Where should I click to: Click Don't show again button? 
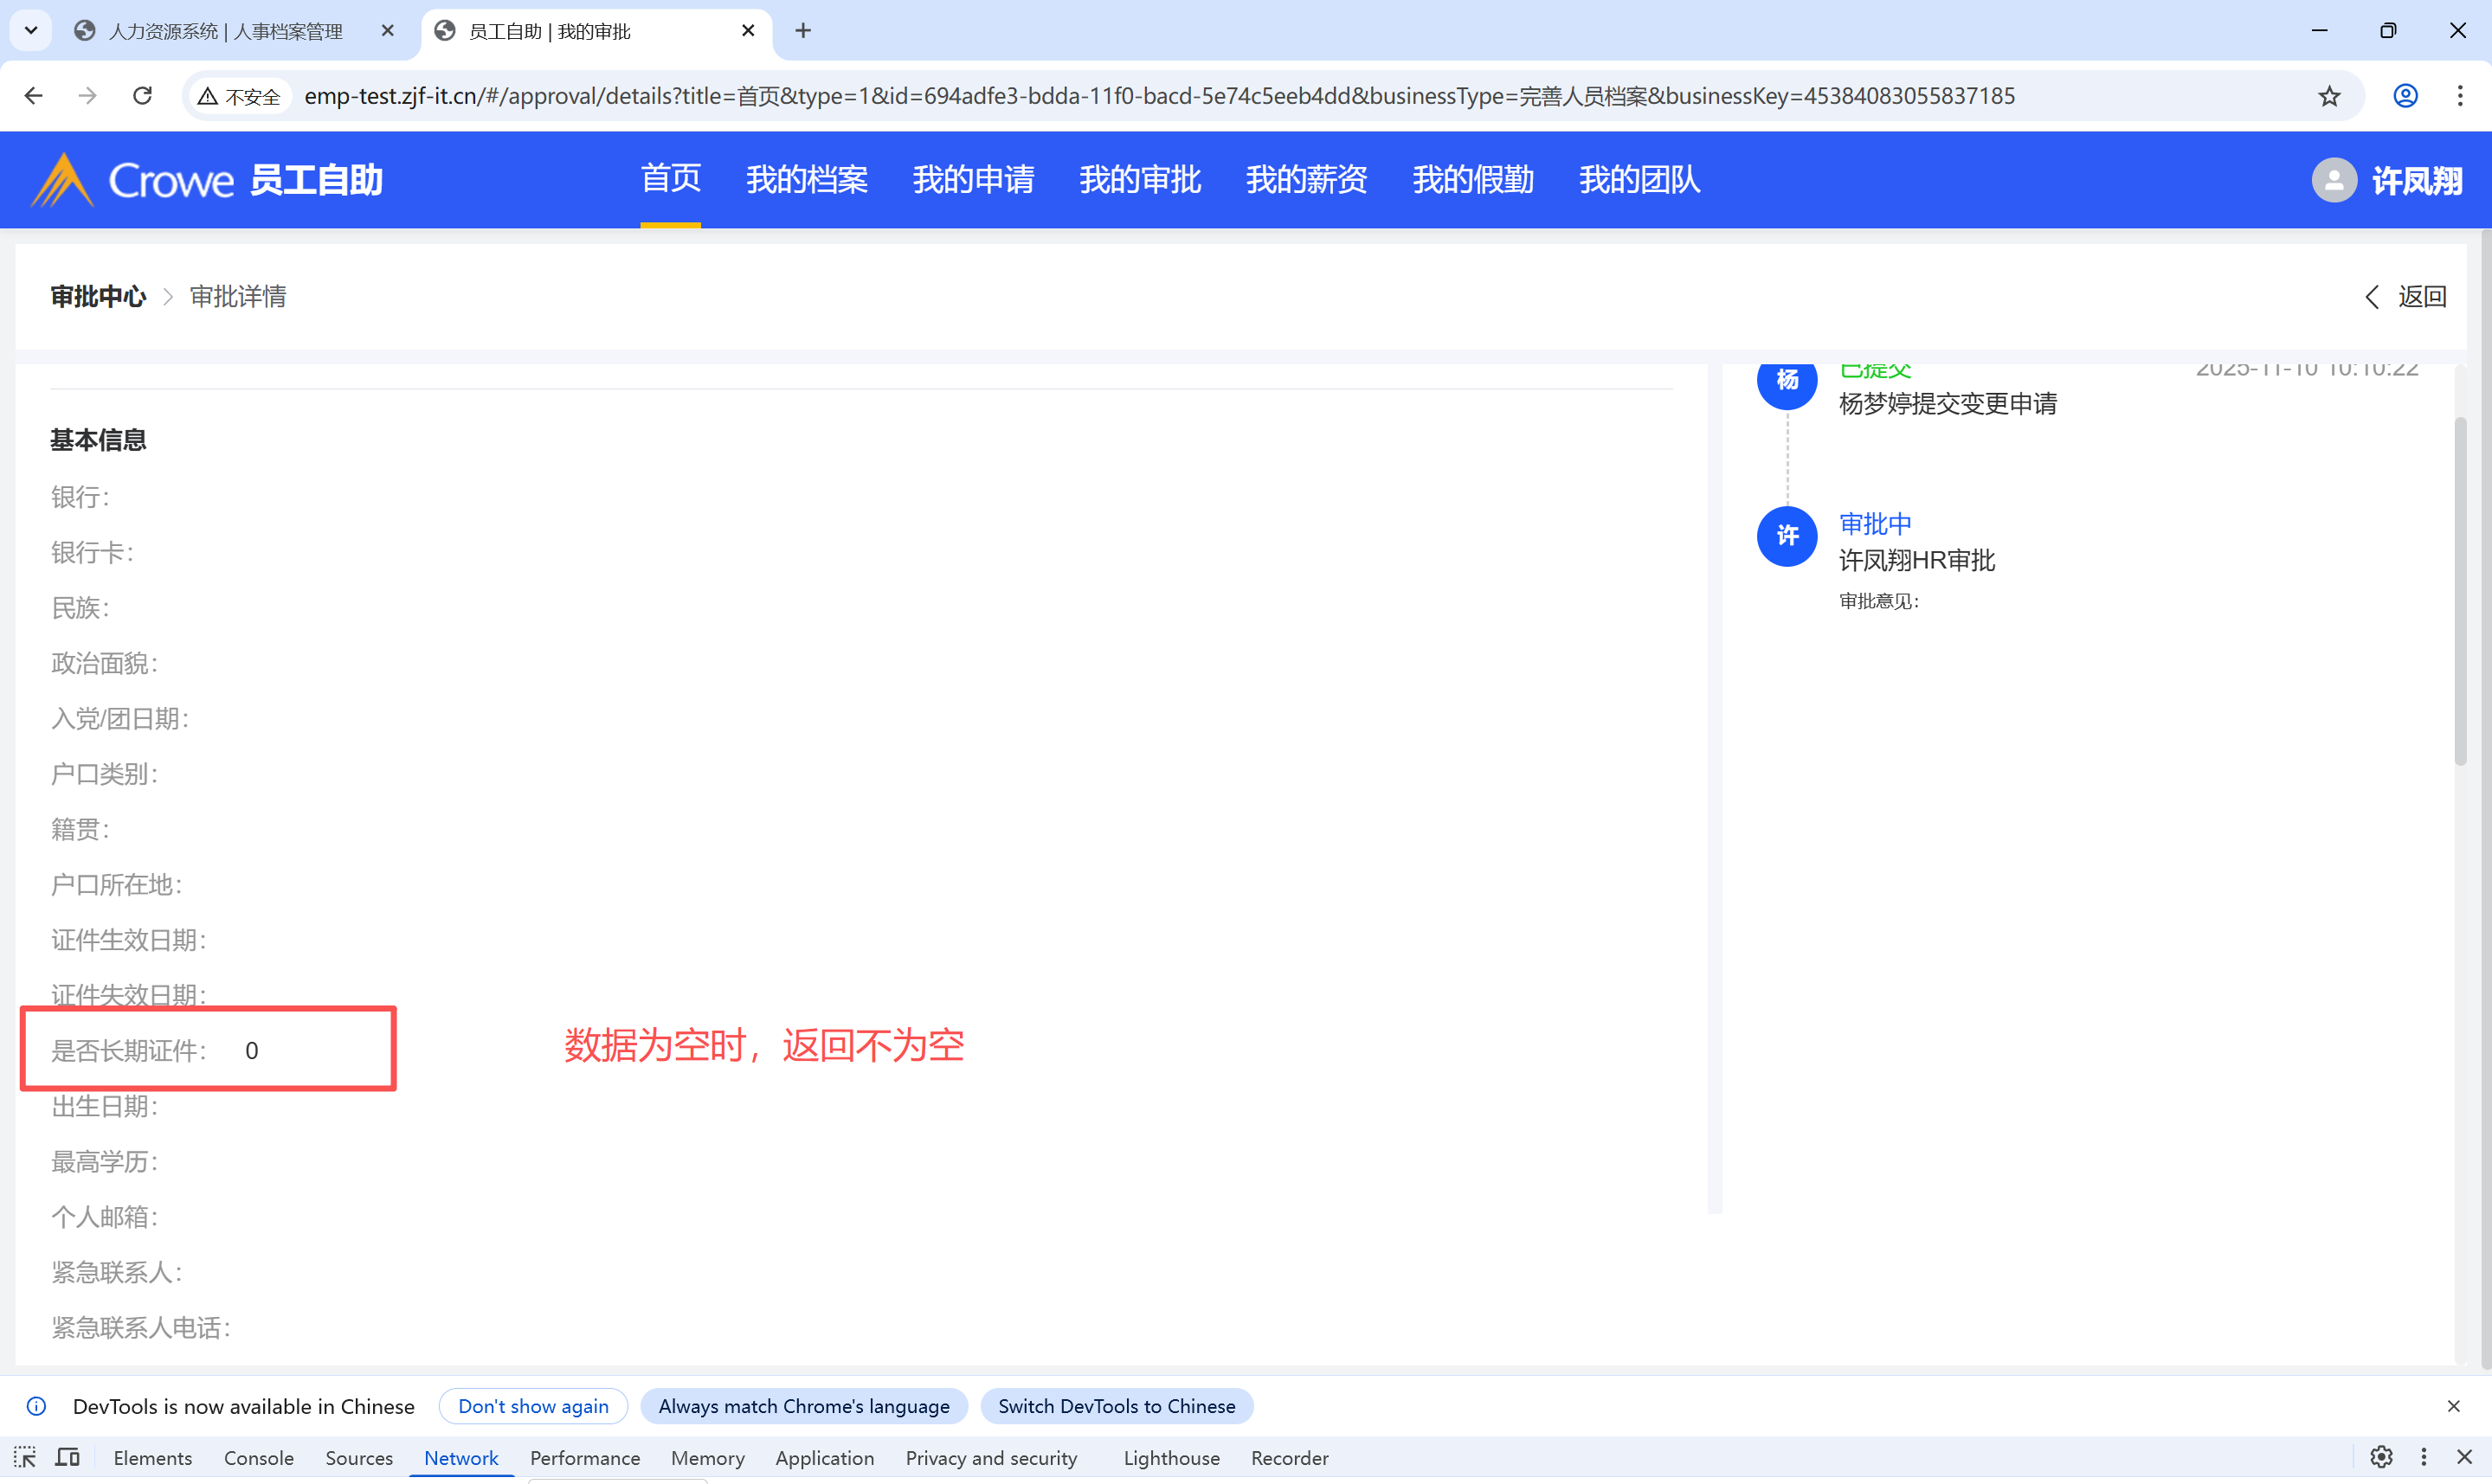(x=533, y=1406)
